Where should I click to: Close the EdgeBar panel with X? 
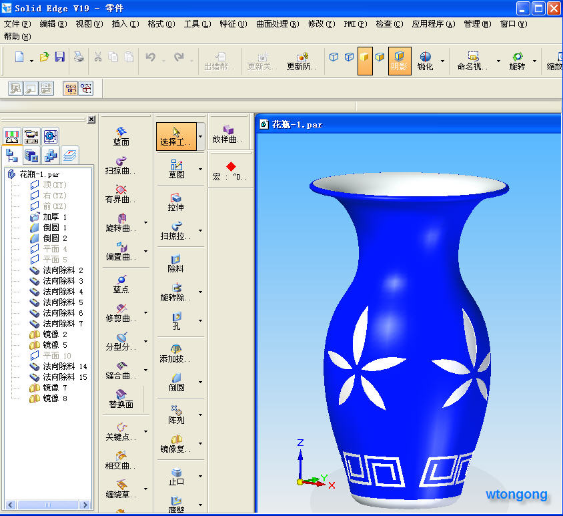[91, 119]
